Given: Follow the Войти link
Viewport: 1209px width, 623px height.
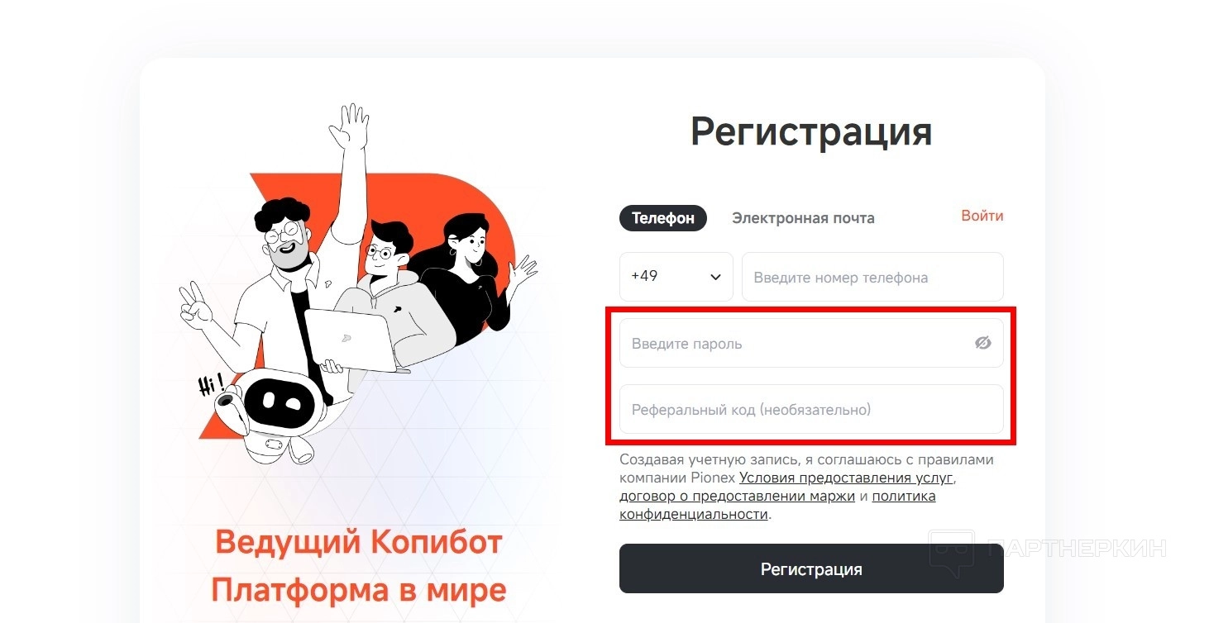Looking at the screenshot, I should [x=982, y=216].
